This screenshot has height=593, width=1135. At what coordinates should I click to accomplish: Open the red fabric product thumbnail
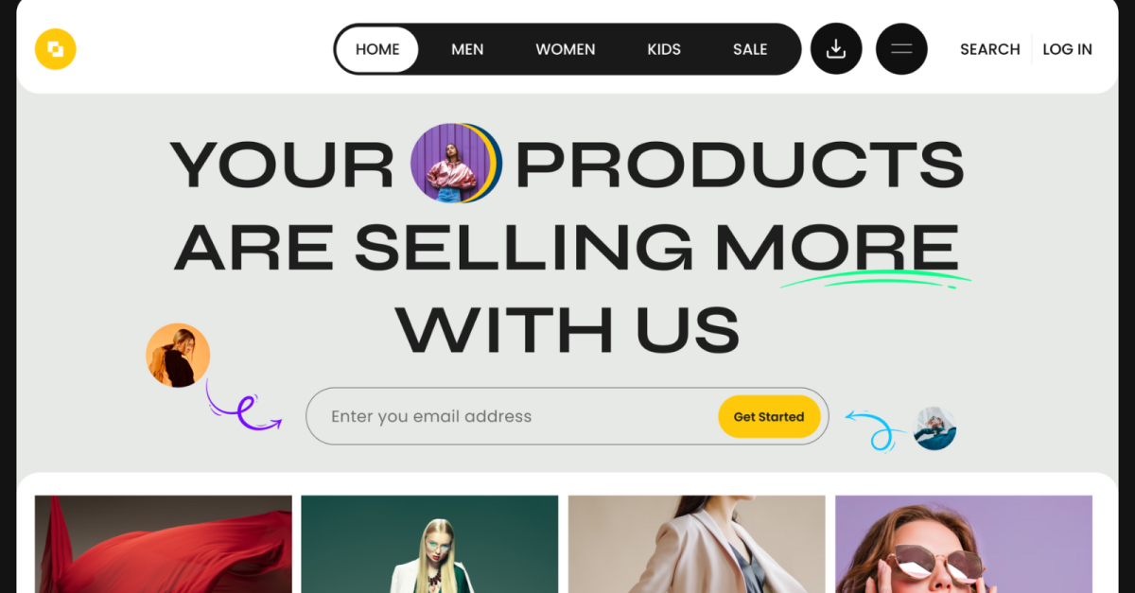click(x=164, y=544)
